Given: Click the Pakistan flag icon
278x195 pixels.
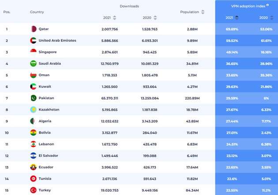Looking at the screenshot, I should click(33, 98).
